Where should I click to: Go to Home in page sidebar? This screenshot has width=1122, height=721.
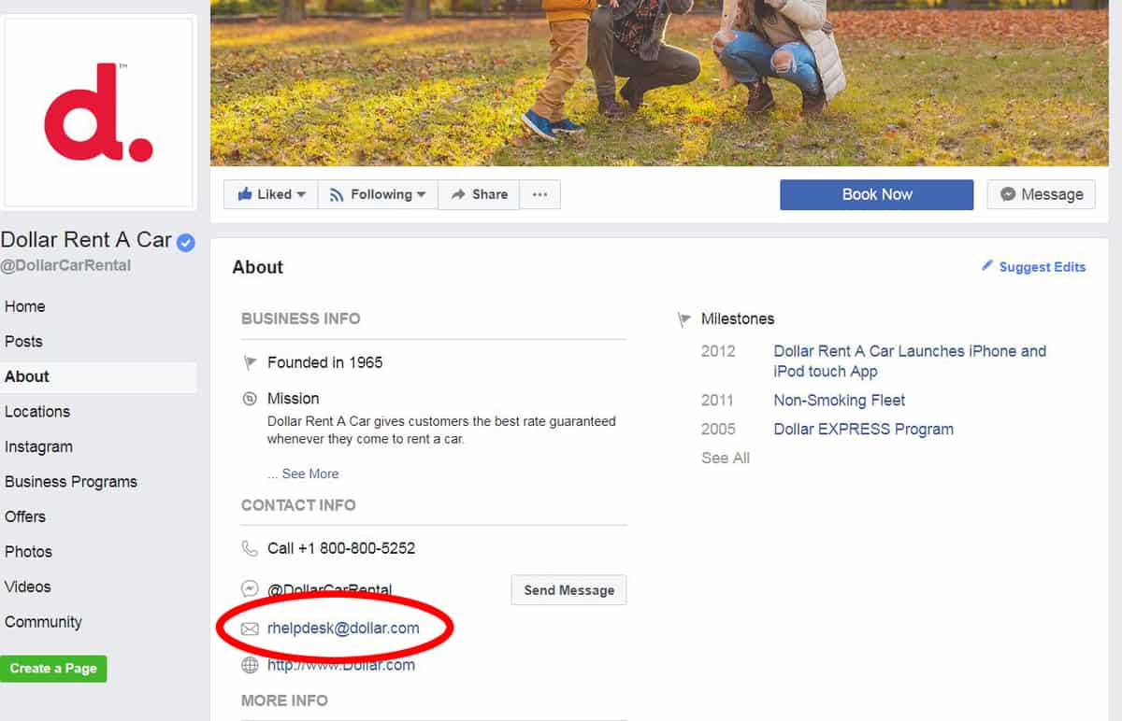click(24, 306)
